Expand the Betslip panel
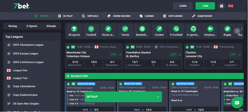Image resolution: width=248 pixels, height=112 pixels. 123,97
